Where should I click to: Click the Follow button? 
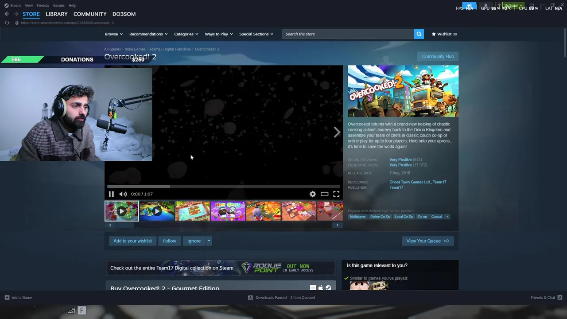169,241
